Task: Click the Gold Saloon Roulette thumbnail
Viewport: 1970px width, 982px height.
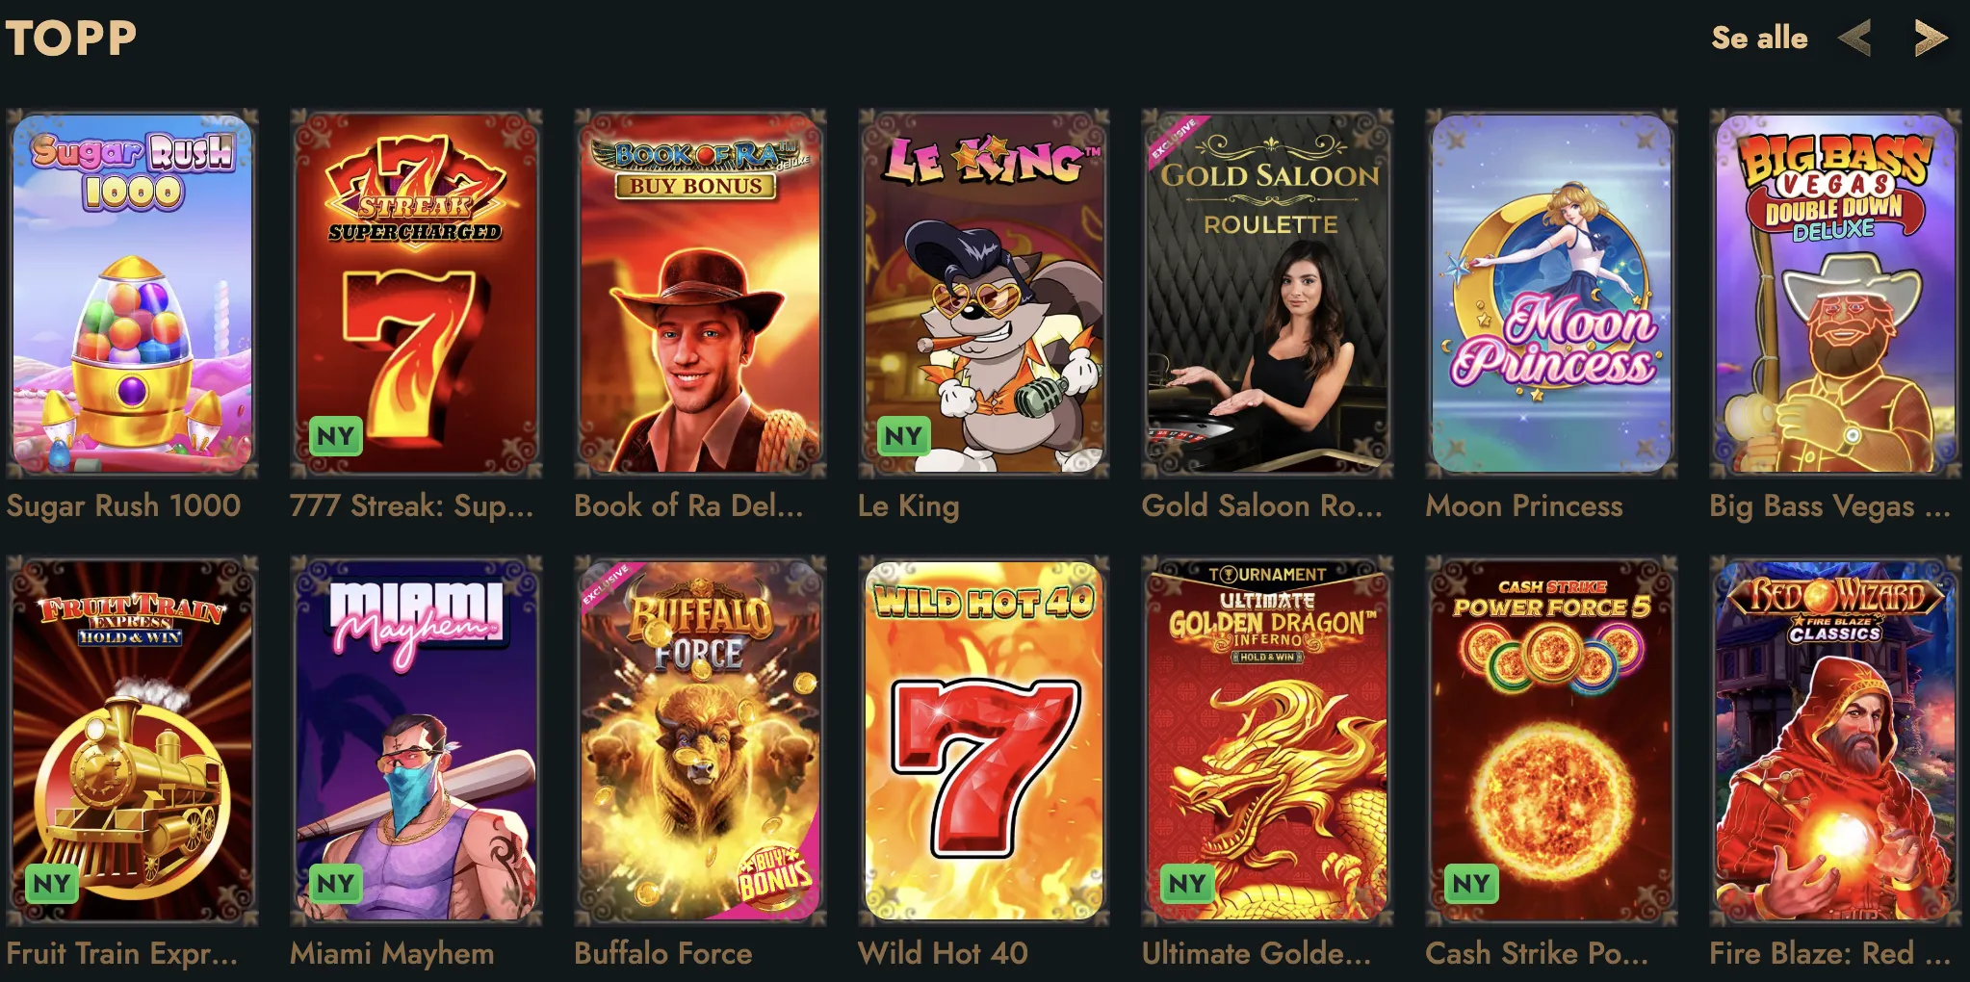Action: pyautogui.click(x=1267, y=294)
